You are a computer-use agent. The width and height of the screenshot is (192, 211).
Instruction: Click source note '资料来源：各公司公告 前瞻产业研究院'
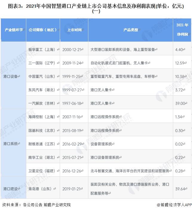coord(36,205)
